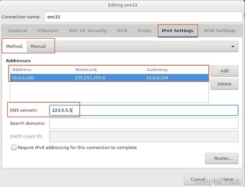The height and width of the screenshot is (187, 245).
Task: Focus the Connection name field
Action: click(x=143, y=17)
